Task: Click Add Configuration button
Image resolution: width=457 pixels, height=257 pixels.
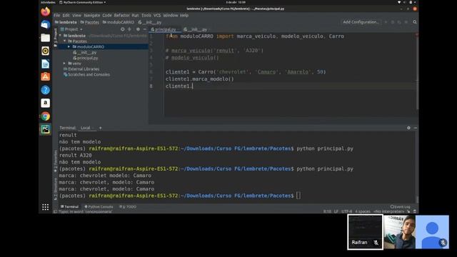Action: click(361, 22)
